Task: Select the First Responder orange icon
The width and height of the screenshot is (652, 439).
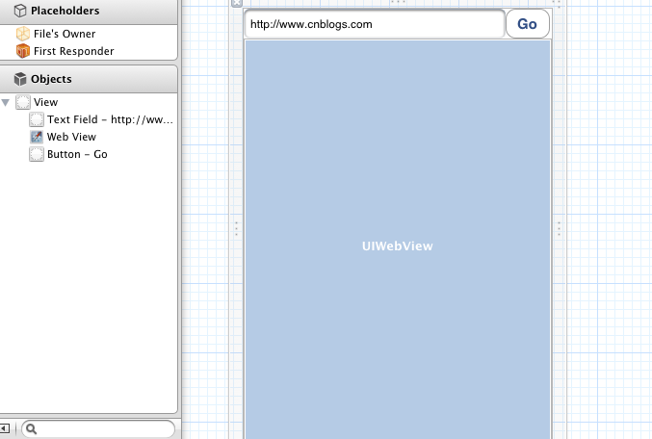Action: [x=23, y=51]
